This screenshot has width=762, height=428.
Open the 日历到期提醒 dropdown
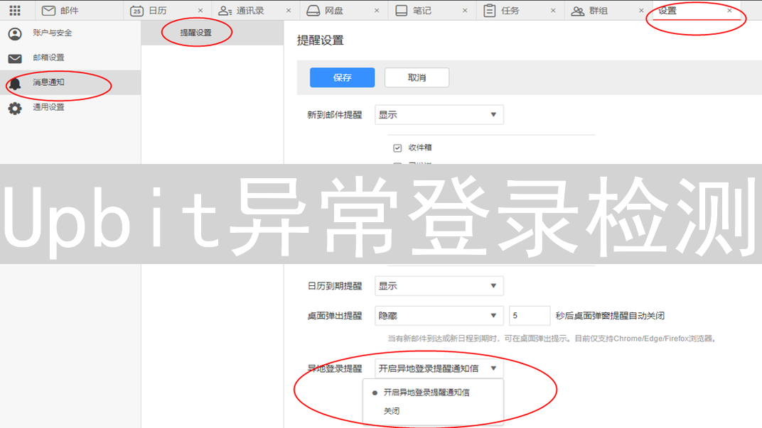[x=439, y=286]
